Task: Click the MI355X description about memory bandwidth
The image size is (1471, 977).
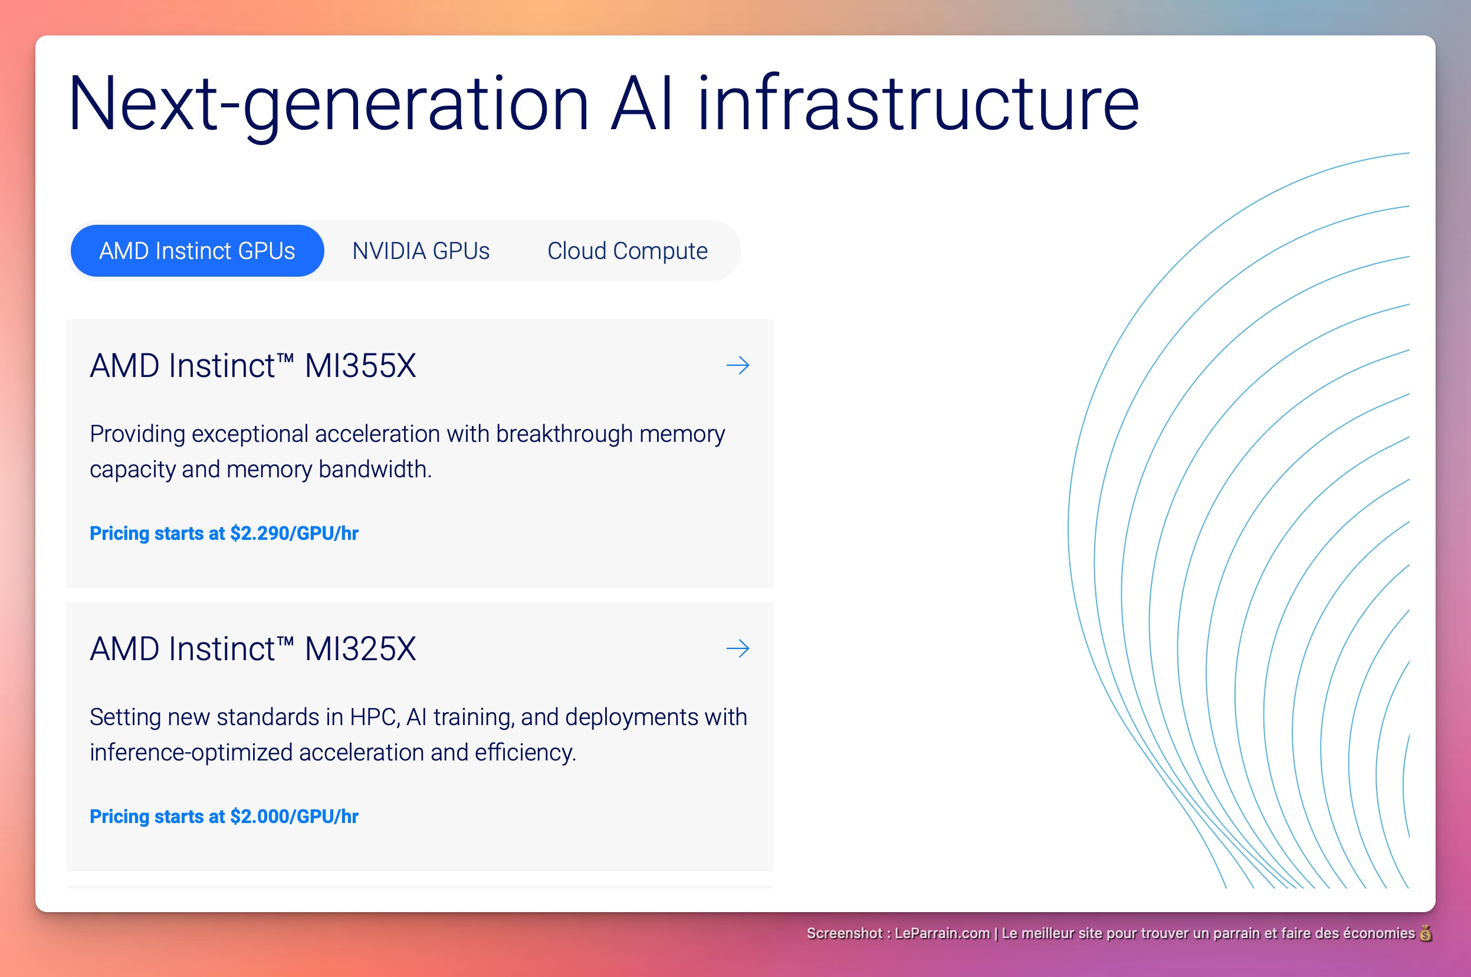Action: (x=406, y=451)
